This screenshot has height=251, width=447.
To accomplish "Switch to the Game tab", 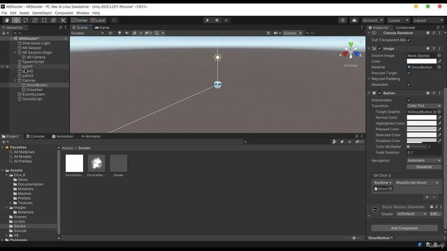I will [102, 28].
